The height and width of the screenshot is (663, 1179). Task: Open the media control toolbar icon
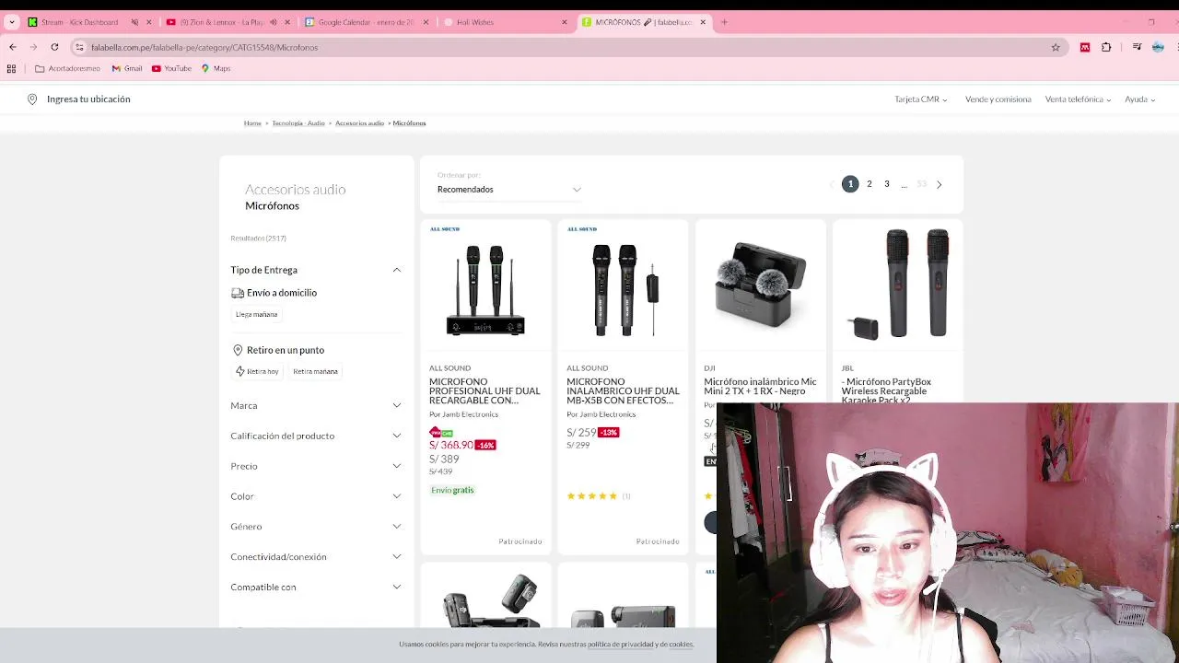point(1138,47)
